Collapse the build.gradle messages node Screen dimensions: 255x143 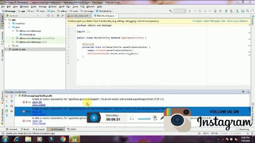[16, 96]
